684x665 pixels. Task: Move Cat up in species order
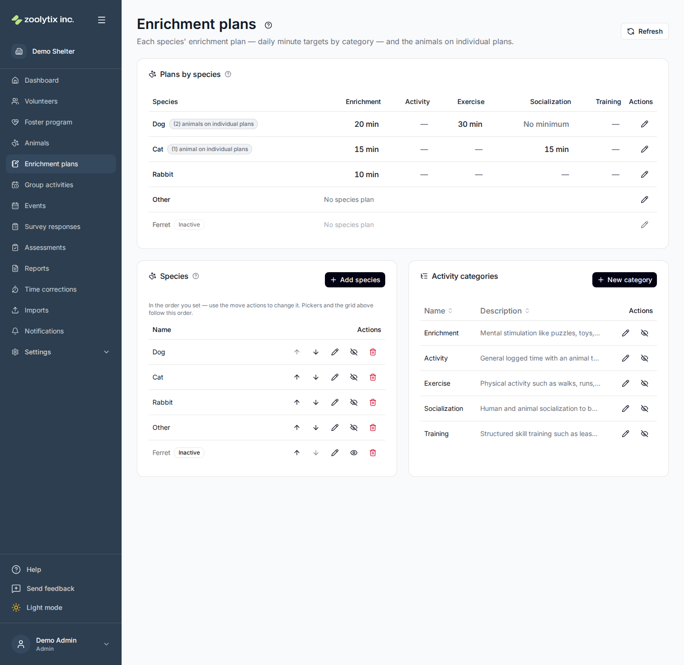297,377
